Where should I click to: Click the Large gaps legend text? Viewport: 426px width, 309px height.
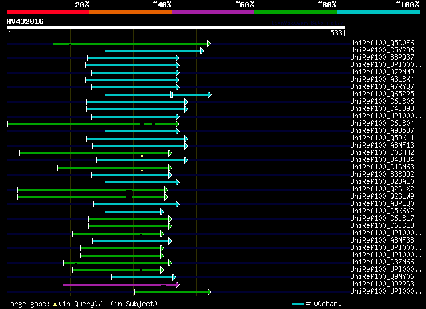click(82, 304)
